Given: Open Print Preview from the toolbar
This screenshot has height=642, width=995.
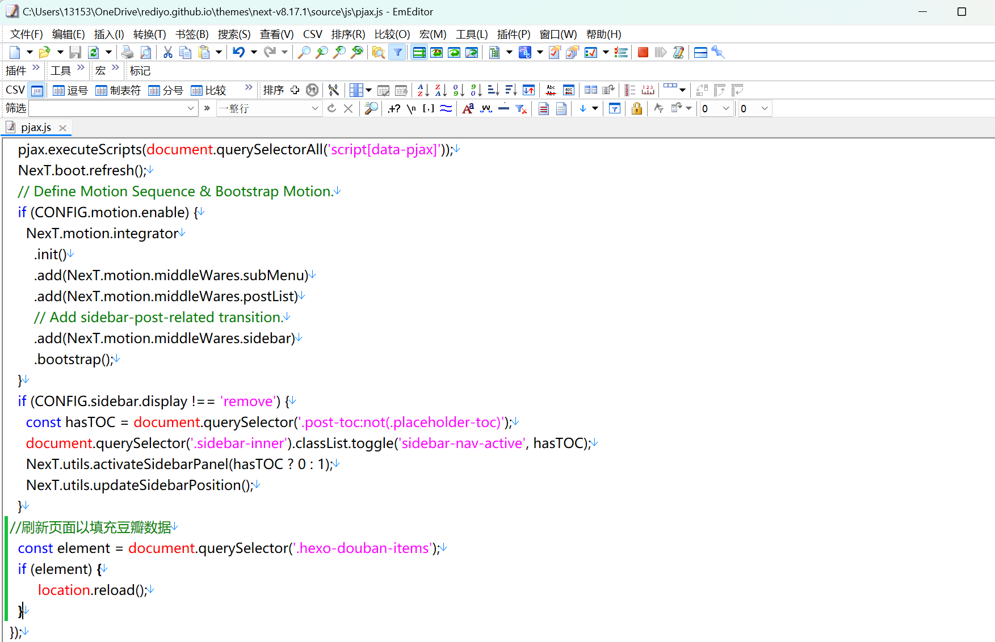Looking at the screenshot, I should click(146, 53).
